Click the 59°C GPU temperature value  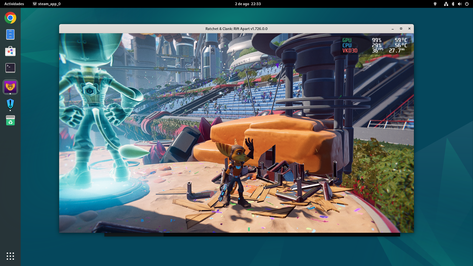coord(401,40)
